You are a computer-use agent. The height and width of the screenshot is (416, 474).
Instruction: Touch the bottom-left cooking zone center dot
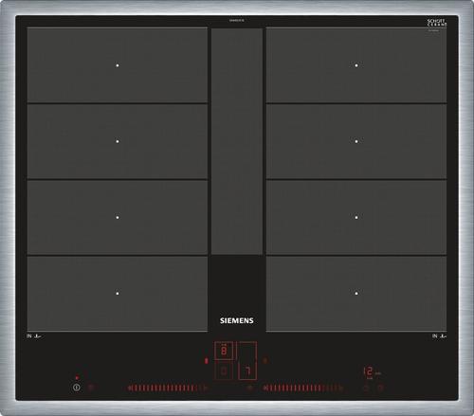(118, 294)
